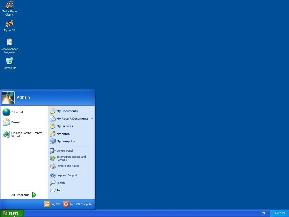Click Files and Settings Transfer Wizard icon

click(x=7, y=134)
